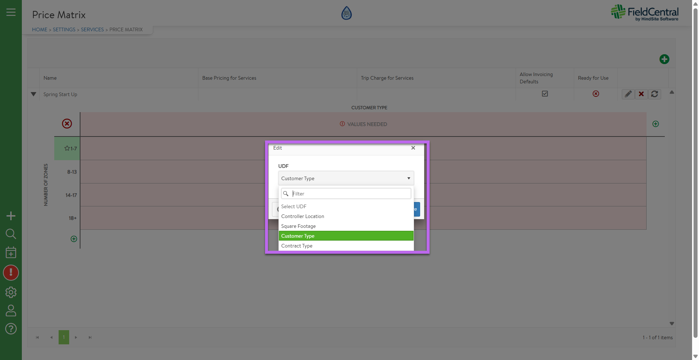Collapse the Spring Start Up row
Screen dimensions: 699x360
coord(33,94)
